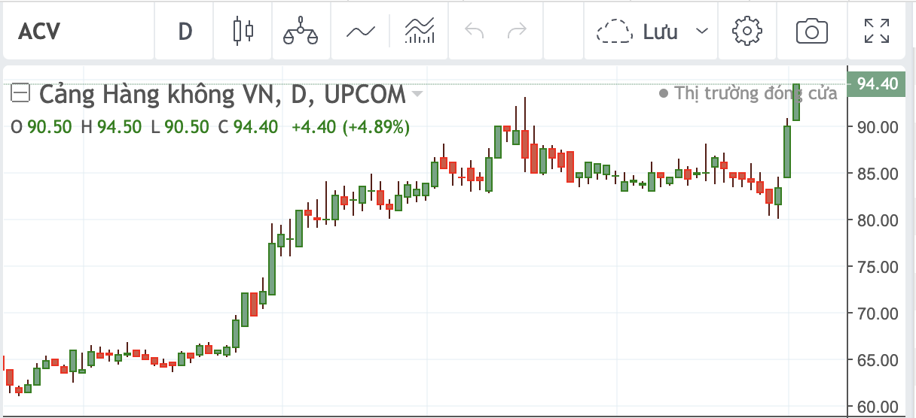Click the 80.00 price axis label
The width and height of the screenshot is (916, 418).
(x=878, y=220)
